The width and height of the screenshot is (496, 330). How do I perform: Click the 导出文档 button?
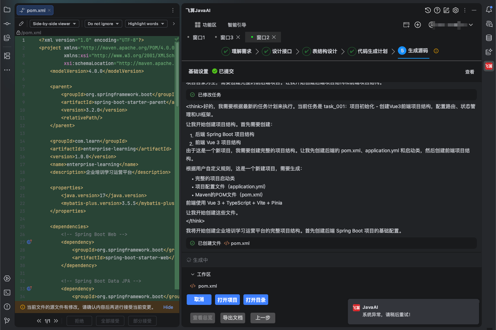coord(233,318)
